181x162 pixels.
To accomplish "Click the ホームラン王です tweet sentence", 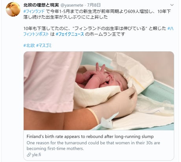I will (x=105, y=34).
